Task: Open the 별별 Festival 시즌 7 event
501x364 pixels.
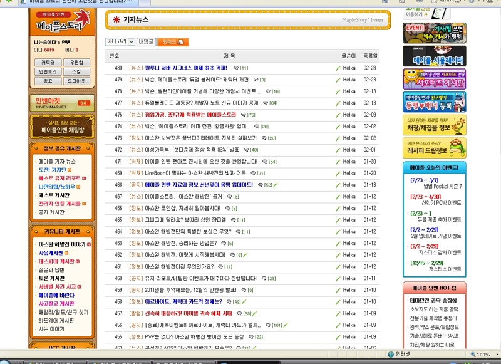Action: click(443, 186)
